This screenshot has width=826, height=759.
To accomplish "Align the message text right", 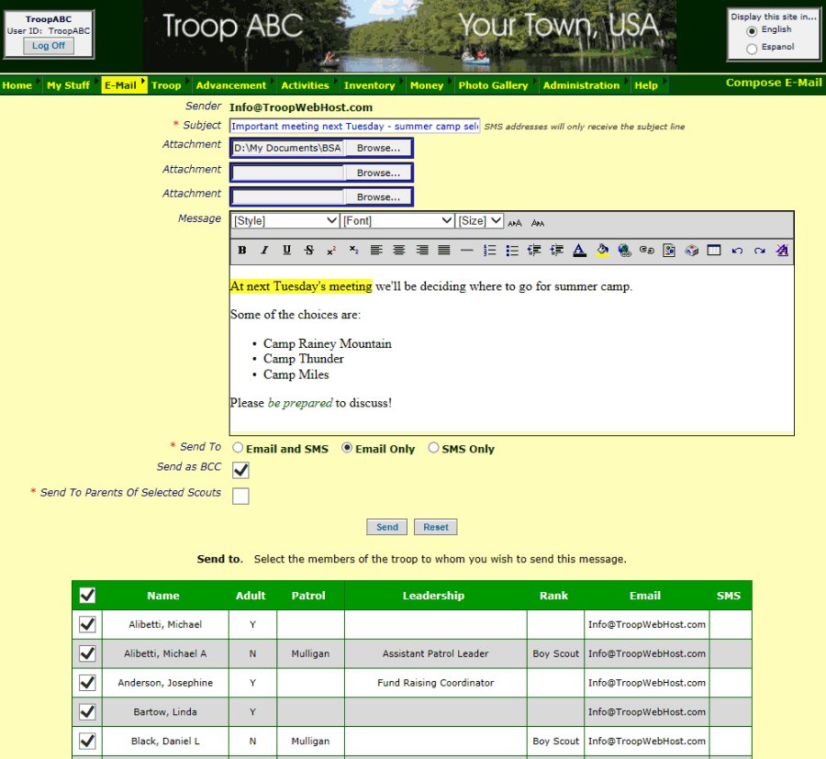I will click(422, 251).
